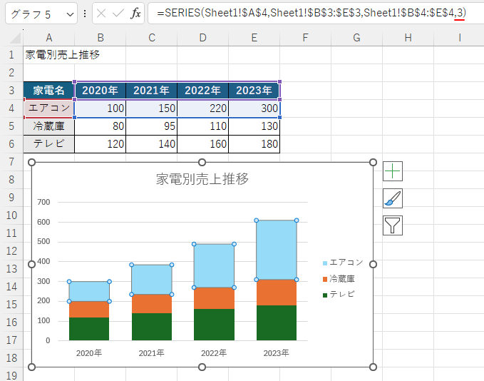The image size is (484, 381).
Task: Click the orange 冷蔵庫 segment of 2022年 bar
Action: tap(214, 298)
